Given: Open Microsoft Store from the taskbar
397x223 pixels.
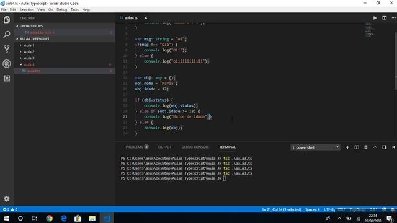Looking at the screenshot, I should click(x=78, y=218).
